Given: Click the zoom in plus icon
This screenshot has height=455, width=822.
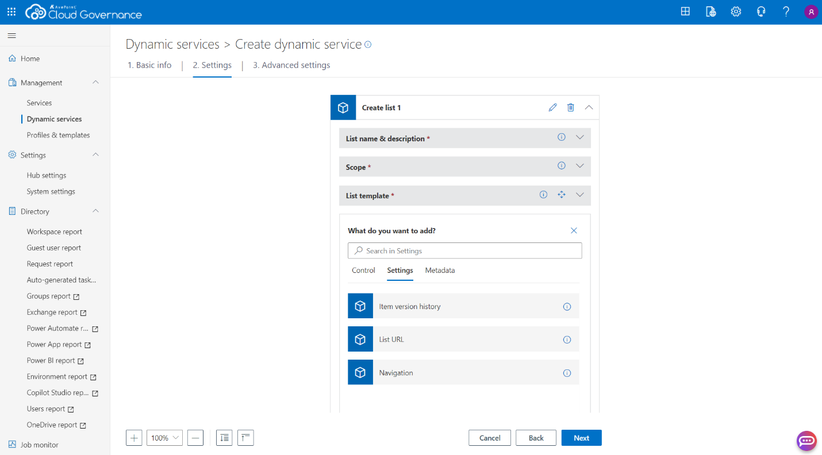Looking at the screenshot, I should tap(134, 438).
